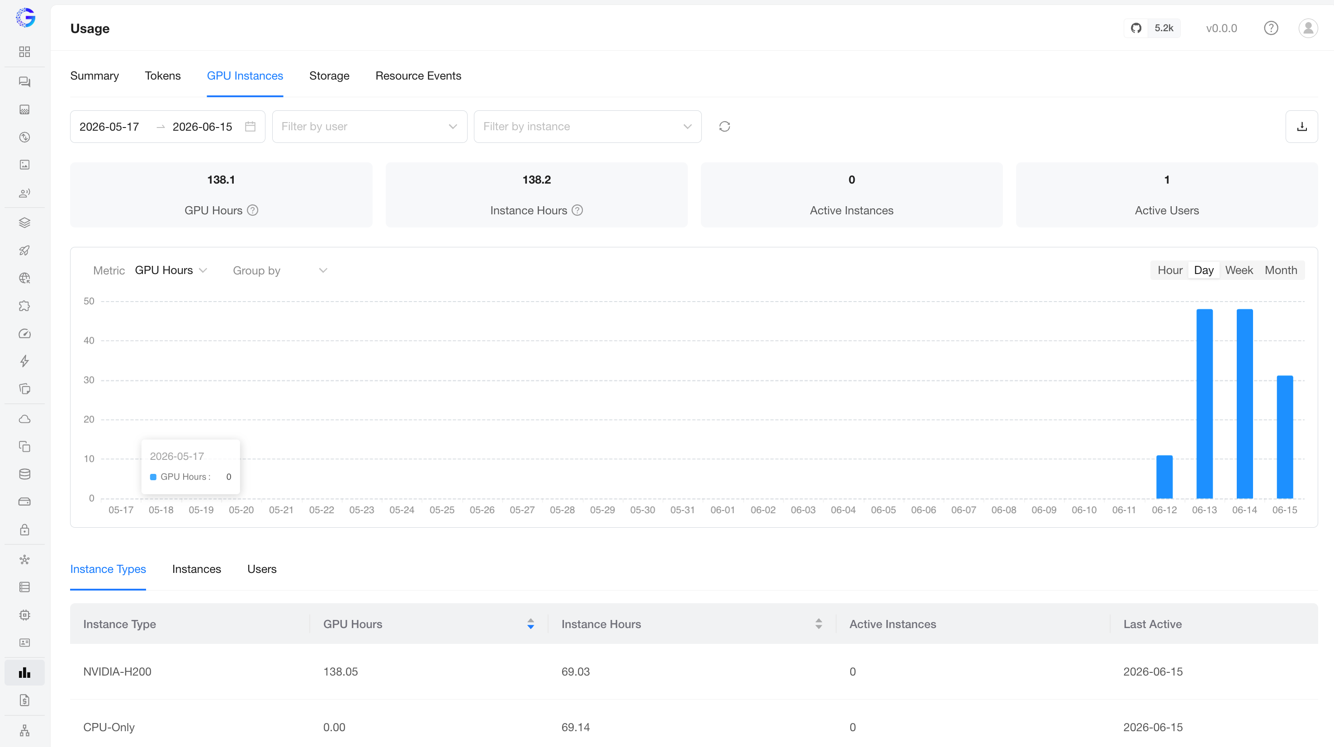Click the download export button
This screenshot has width=1334, height=747.
(1301, 126)
